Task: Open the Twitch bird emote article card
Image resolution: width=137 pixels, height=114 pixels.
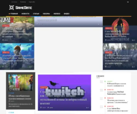Action: coord(64,93)
